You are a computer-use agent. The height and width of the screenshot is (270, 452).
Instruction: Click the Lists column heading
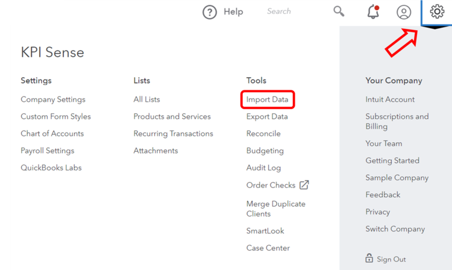tap(142, 80)
